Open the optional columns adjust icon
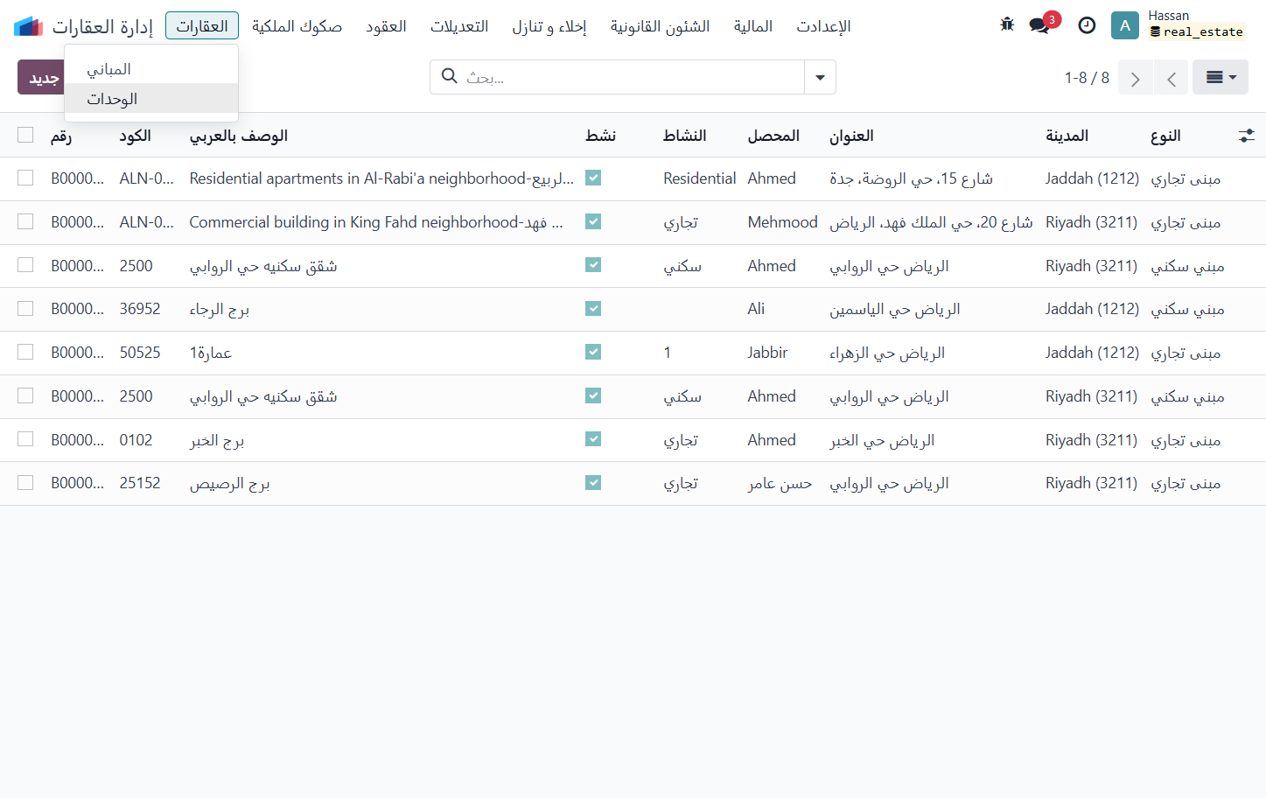 (x=1247, y=136)
